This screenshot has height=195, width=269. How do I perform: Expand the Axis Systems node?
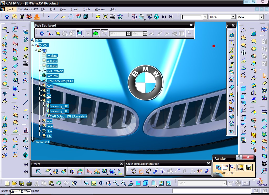(x=40, y=70)
